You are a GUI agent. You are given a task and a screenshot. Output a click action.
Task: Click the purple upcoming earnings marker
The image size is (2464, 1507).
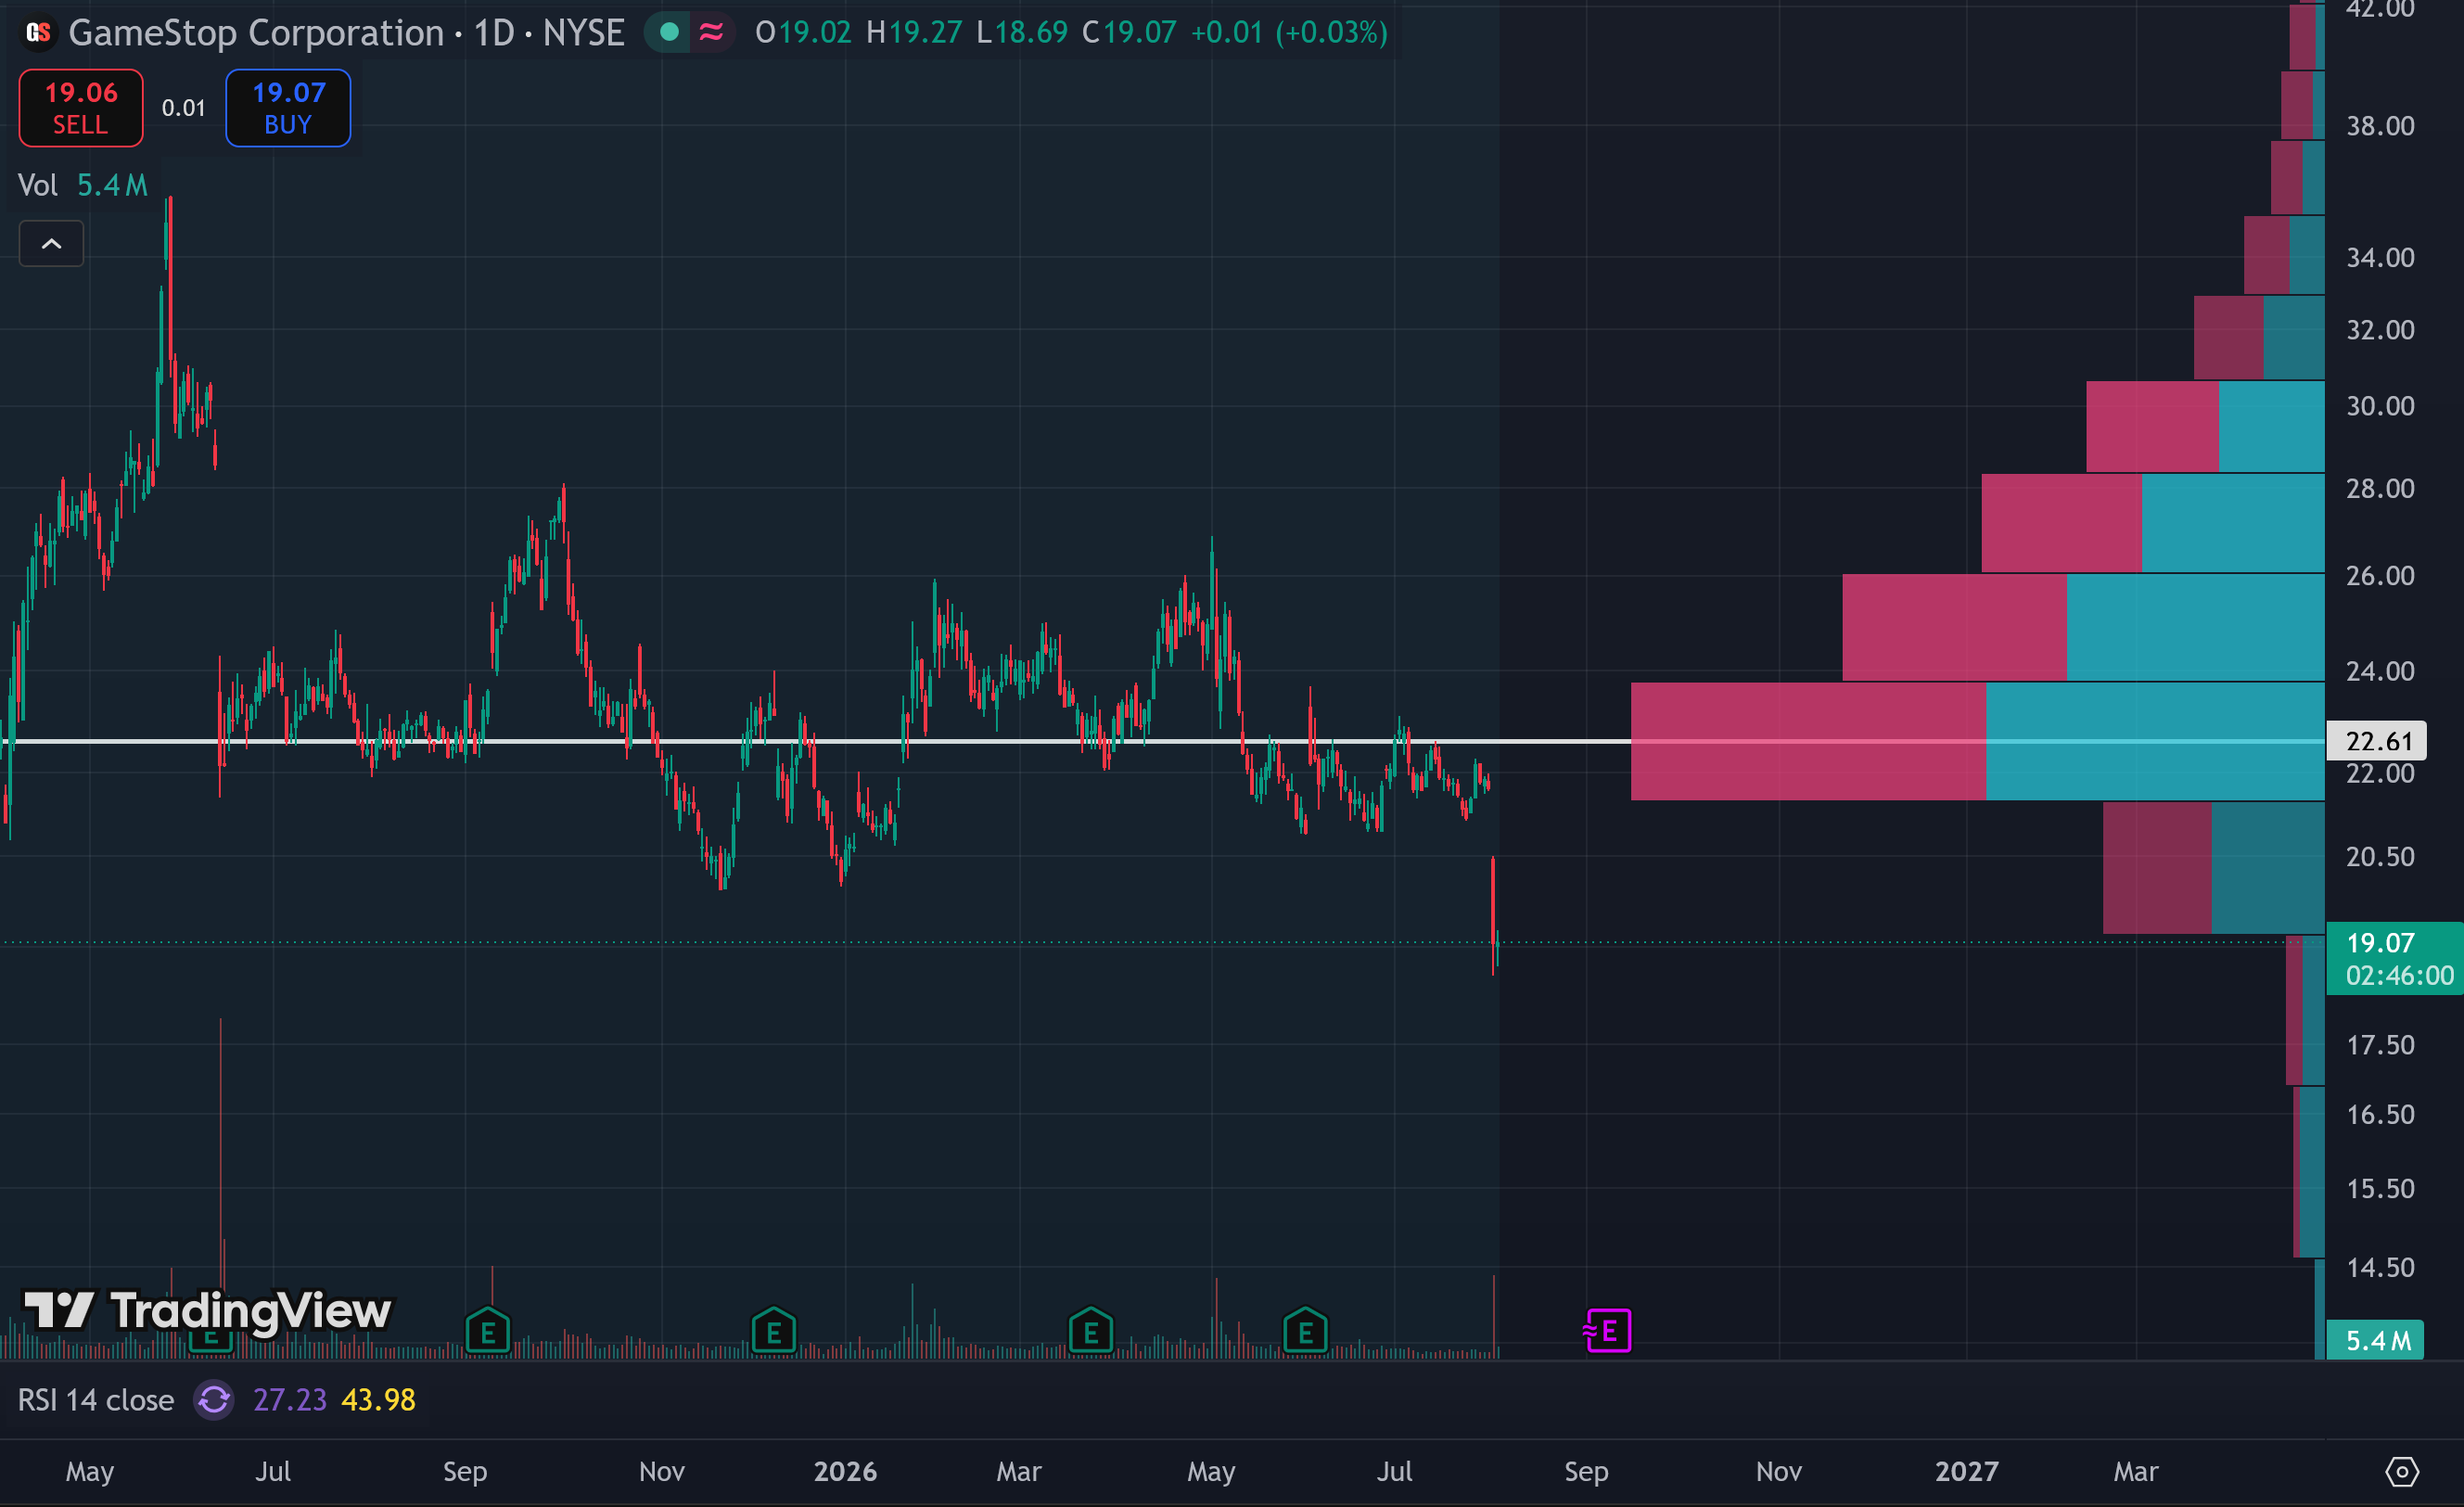pos(1608,1331)
